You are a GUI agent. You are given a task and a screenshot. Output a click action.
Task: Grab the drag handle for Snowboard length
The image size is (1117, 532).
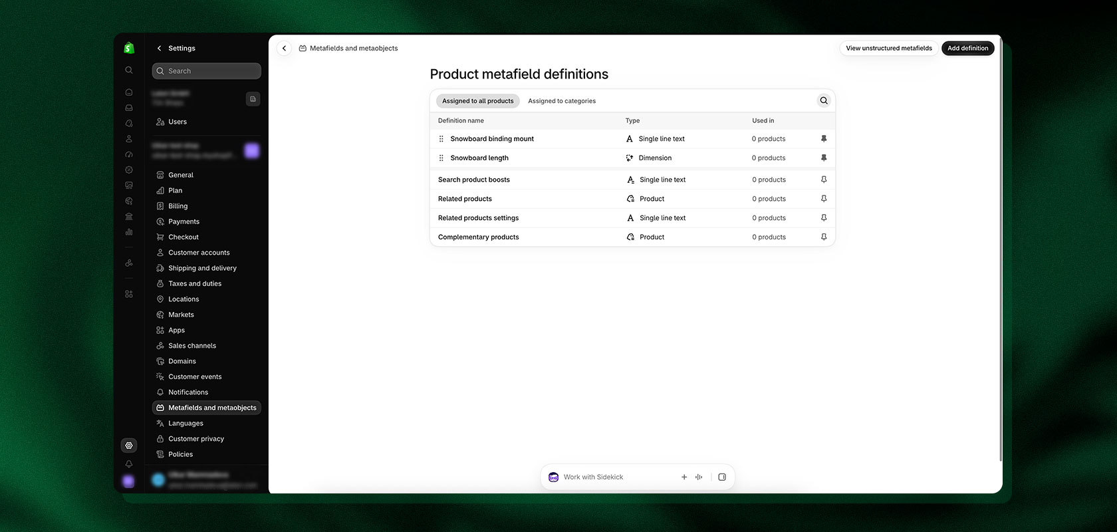(x=441, y=158)
